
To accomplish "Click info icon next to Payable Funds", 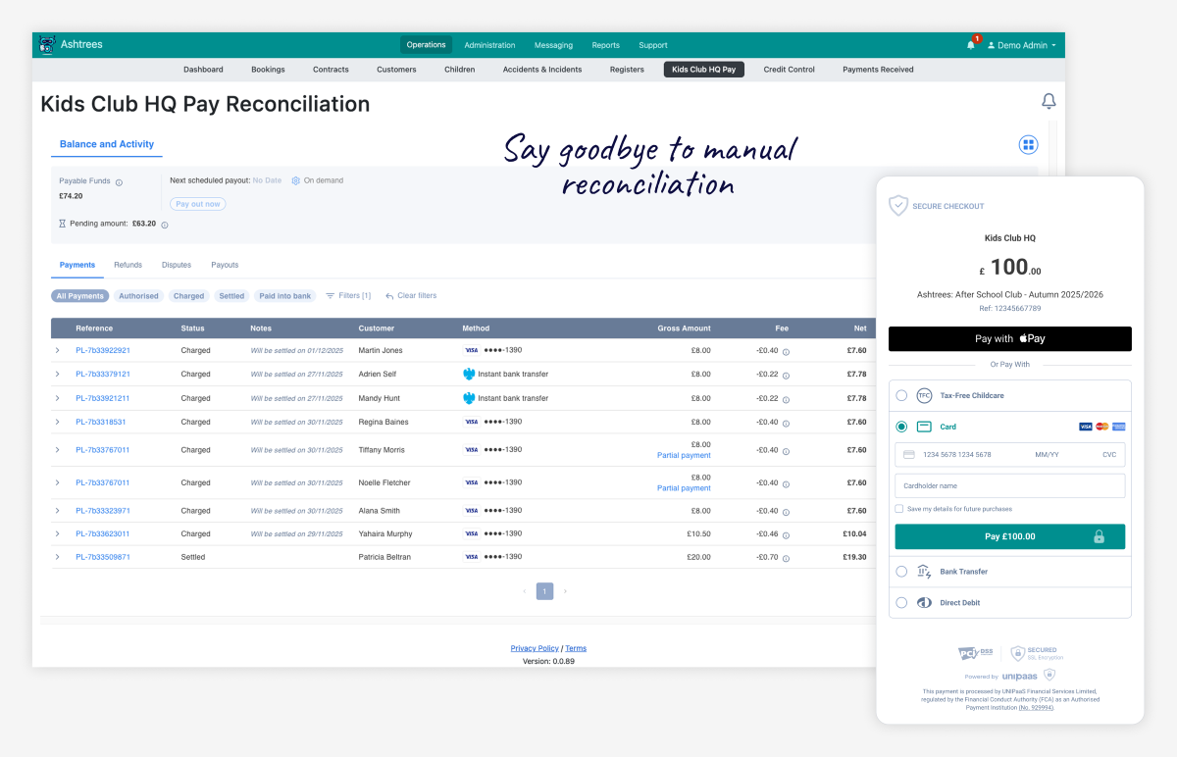I will (119, 181).
